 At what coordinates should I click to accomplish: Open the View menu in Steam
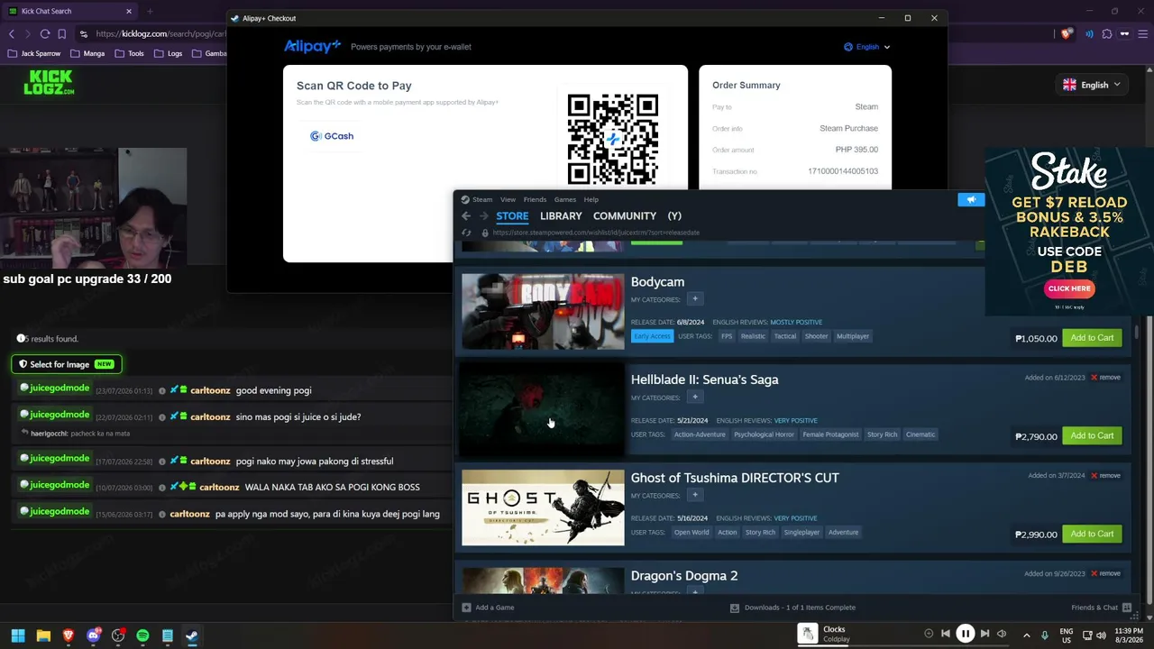[508, 199]
